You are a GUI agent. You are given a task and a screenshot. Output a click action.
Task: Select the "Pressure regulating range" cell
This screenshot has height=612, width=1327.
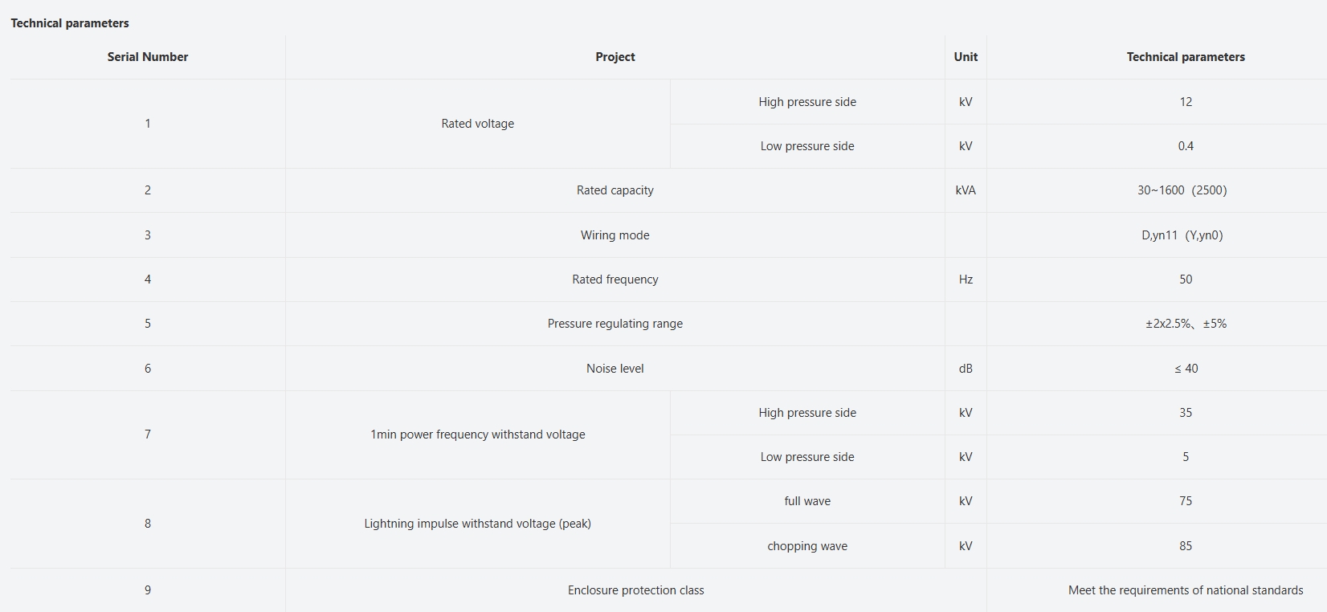615,324
